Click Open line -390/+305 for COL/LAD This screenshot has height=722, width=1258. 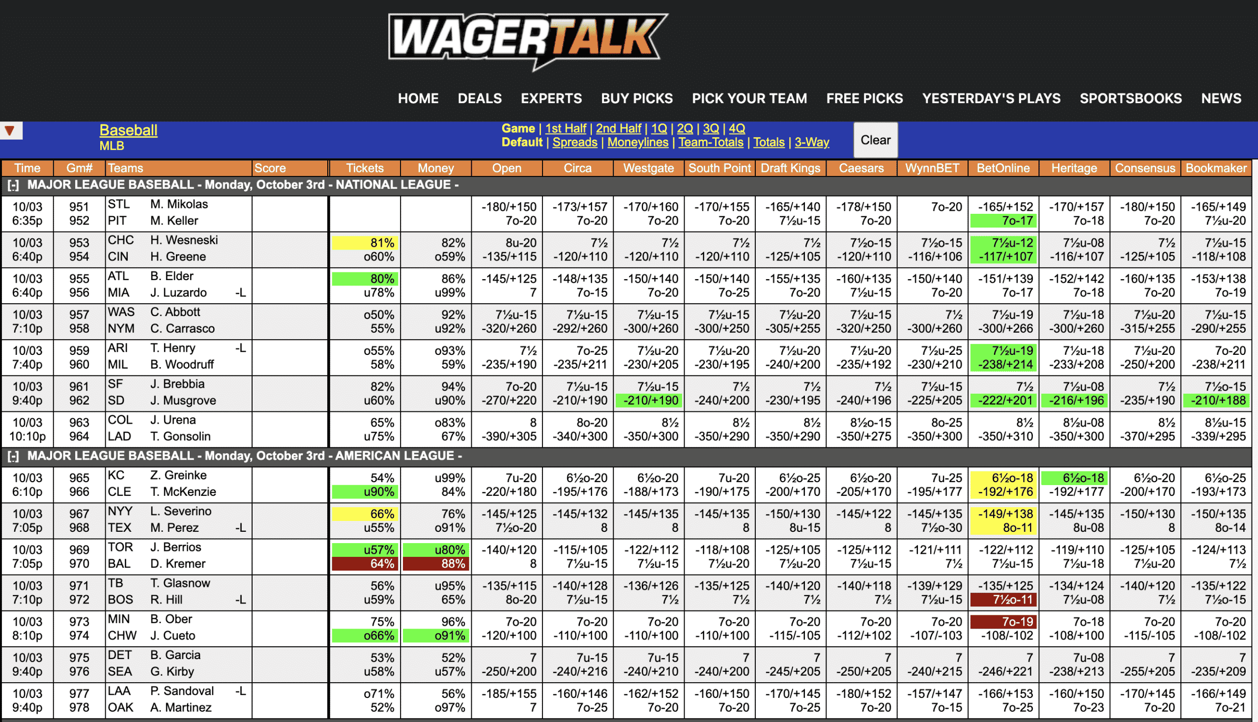(x=509, y=436)
